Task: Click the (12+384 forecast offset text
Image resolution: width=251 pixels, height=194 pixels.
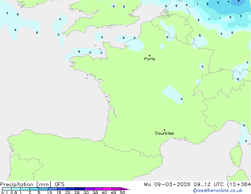Action: point(239,184)
